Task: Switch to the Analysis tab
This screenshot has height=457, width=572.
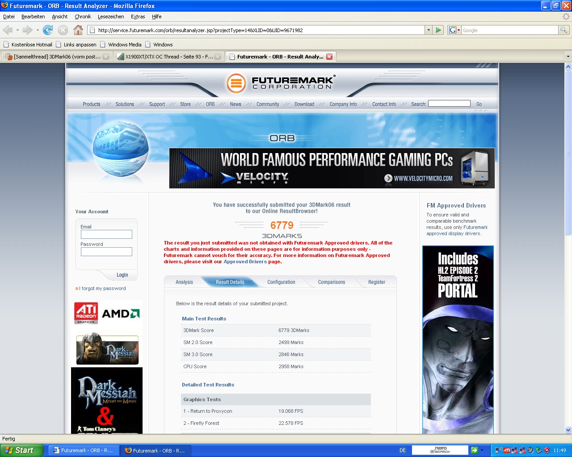Action: (x=184, y=282)
